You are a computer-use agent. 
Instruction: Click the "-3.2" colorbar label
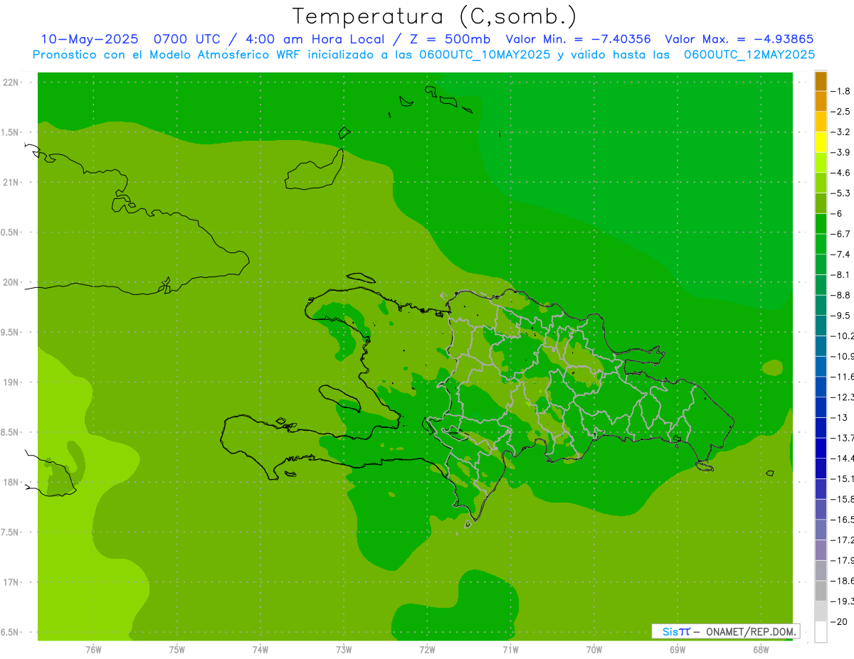[841, 132]
